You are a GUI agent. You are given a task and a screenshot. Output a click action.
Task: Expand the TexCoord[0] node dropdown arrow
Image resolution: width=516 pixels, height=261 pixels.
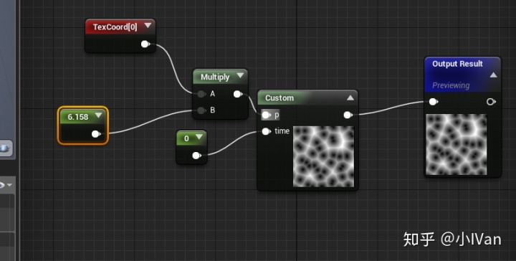[148, 25]
